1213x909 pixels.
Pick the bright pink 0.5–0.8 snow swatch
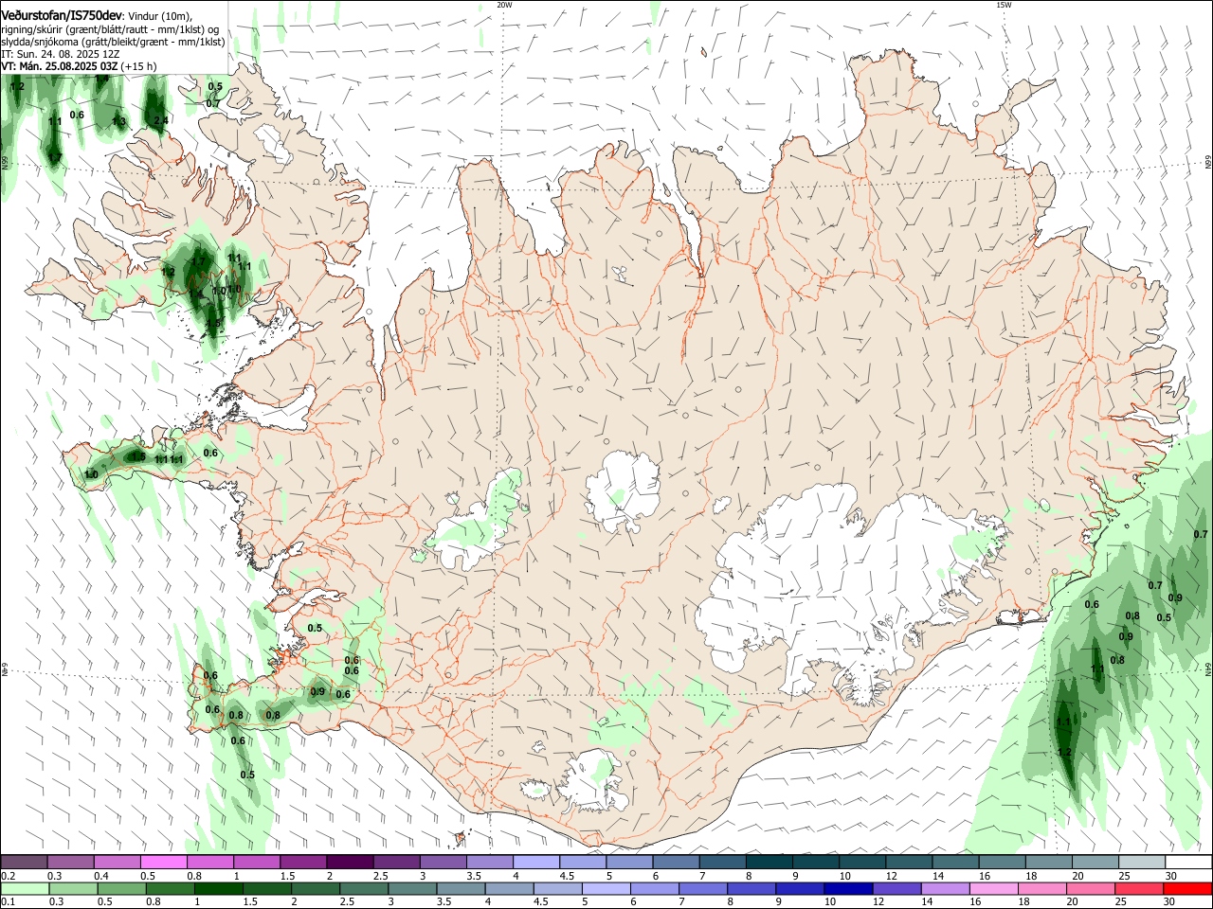click(164, 863)
